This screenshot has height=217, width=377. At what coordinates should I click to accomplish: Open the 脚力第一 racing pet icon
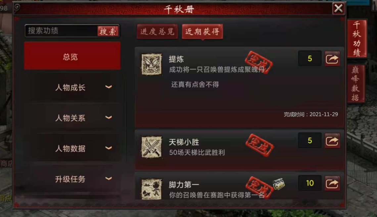(x=152, y=189)
